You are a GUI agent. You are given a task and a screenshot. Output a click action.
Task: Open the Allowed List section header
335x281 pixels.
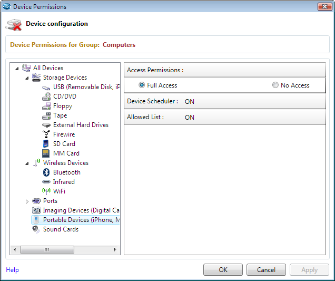pos(225,117)
